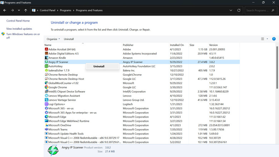Refresh the Programs and Features list

tap(239, 10)
